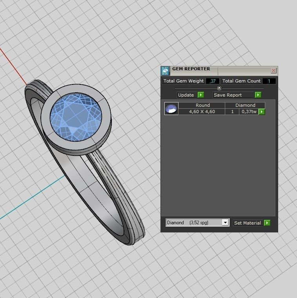Screen dimensions: 297x298
Task: Collapse the panel with the round up-arrow
Action: coord(219,88)
